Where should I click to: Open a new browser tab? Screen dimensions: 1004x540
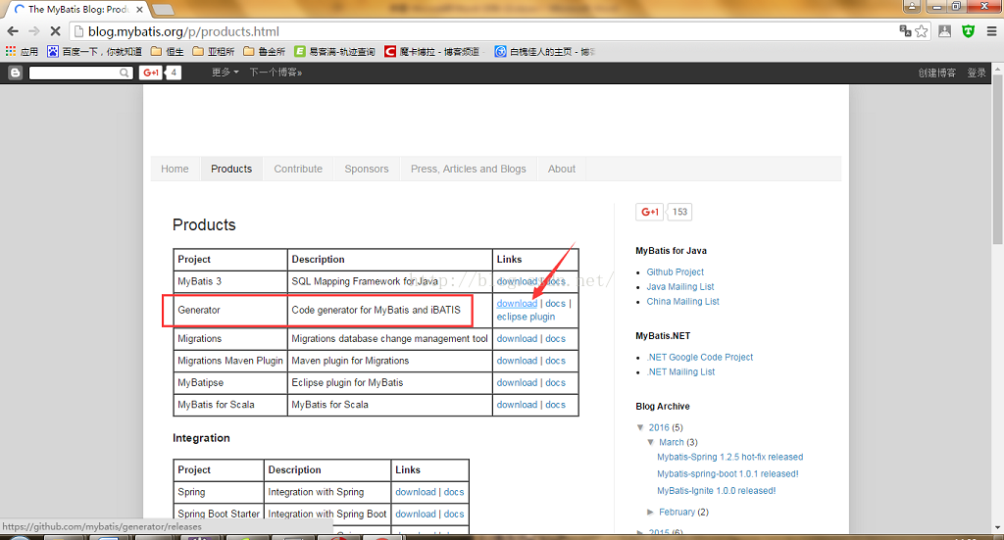(x=164, y=9)
